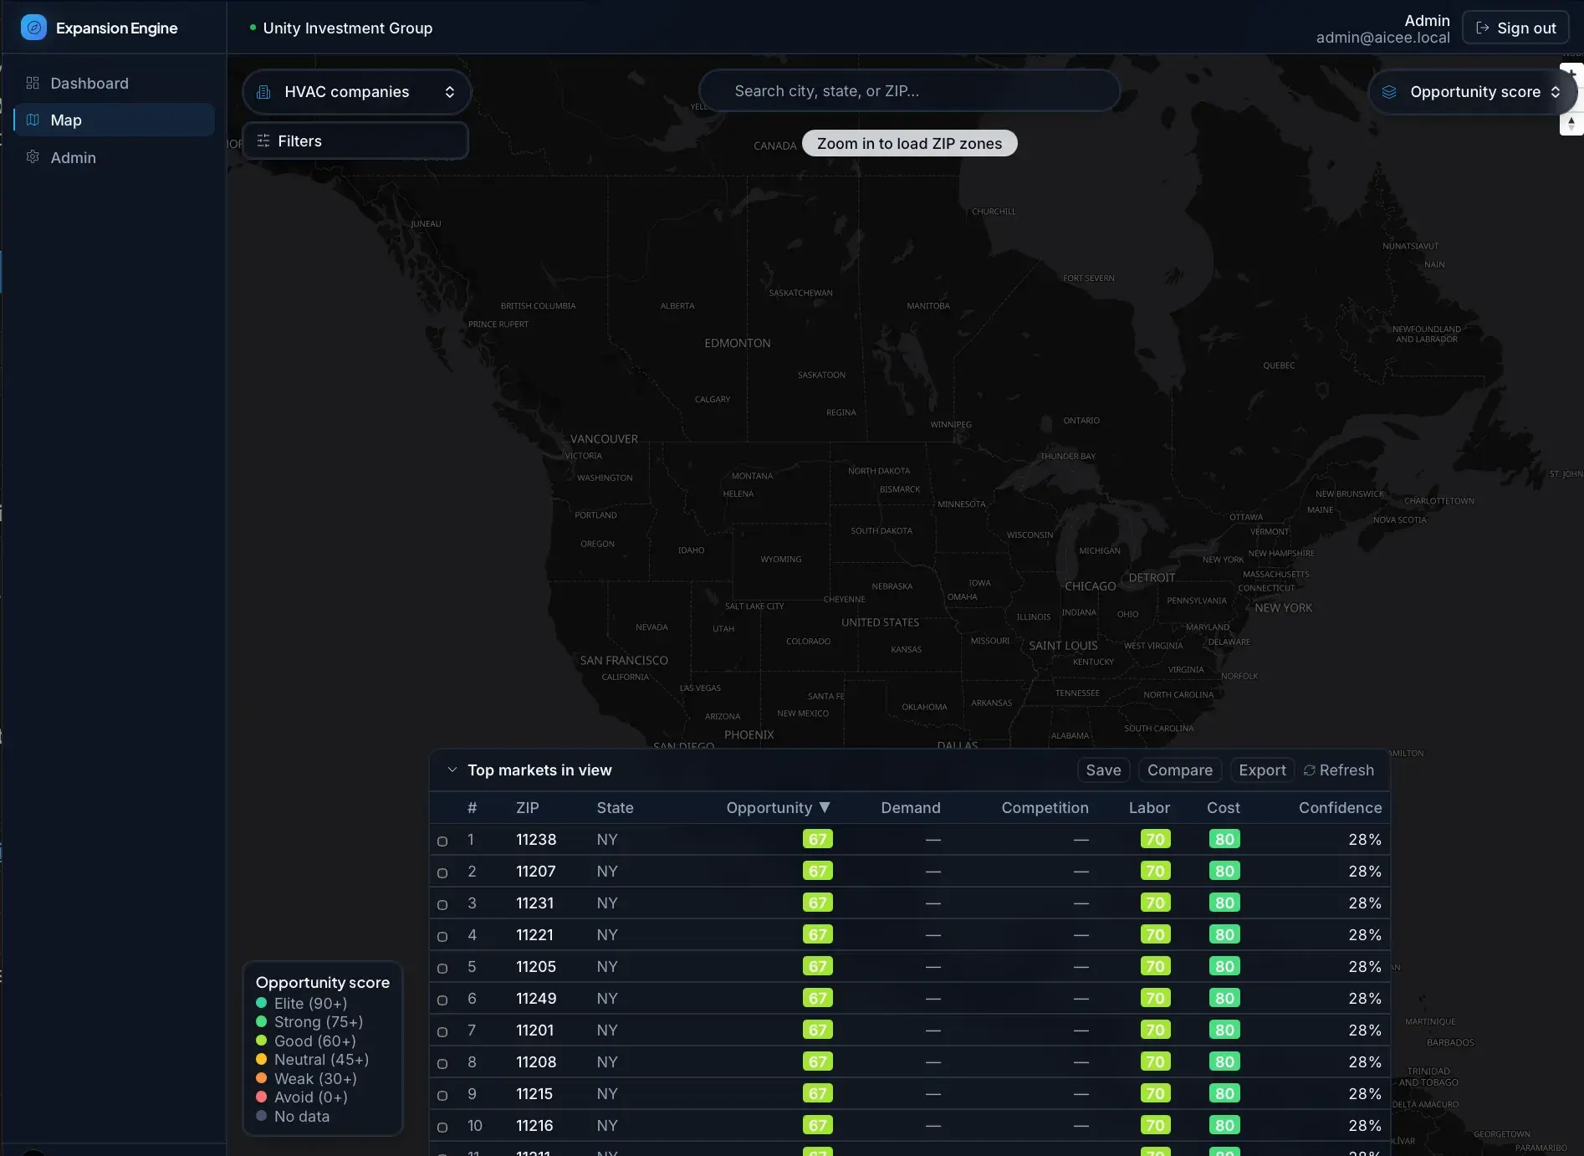Open the Opportunity score layer dropdown
Viewport: 1584px width, 1156px height.
click(1473, 92)
